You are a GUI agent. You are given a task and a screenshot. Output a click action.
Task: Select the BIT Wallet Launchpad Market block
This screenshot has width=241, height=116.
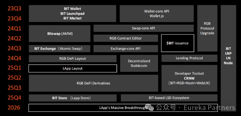[72, 13]
